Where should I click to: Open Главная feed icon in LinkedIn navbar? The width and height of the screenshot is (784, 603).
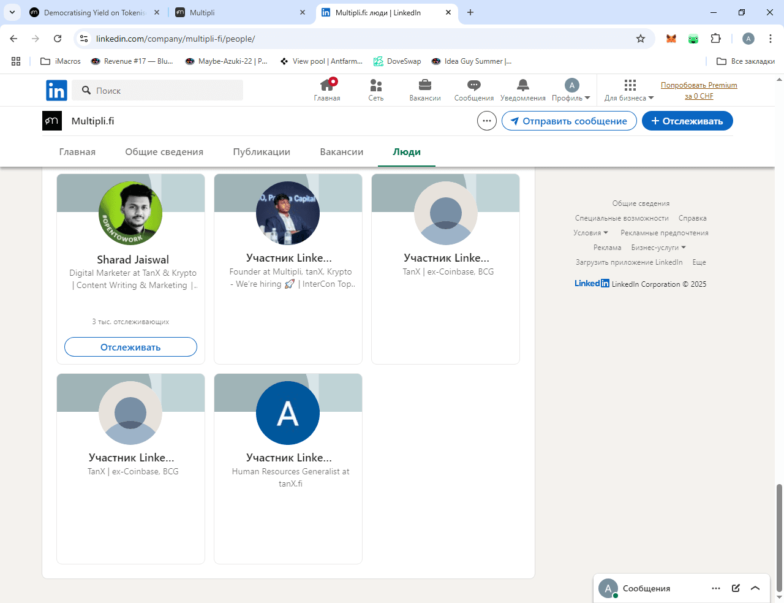coord(327,90)
